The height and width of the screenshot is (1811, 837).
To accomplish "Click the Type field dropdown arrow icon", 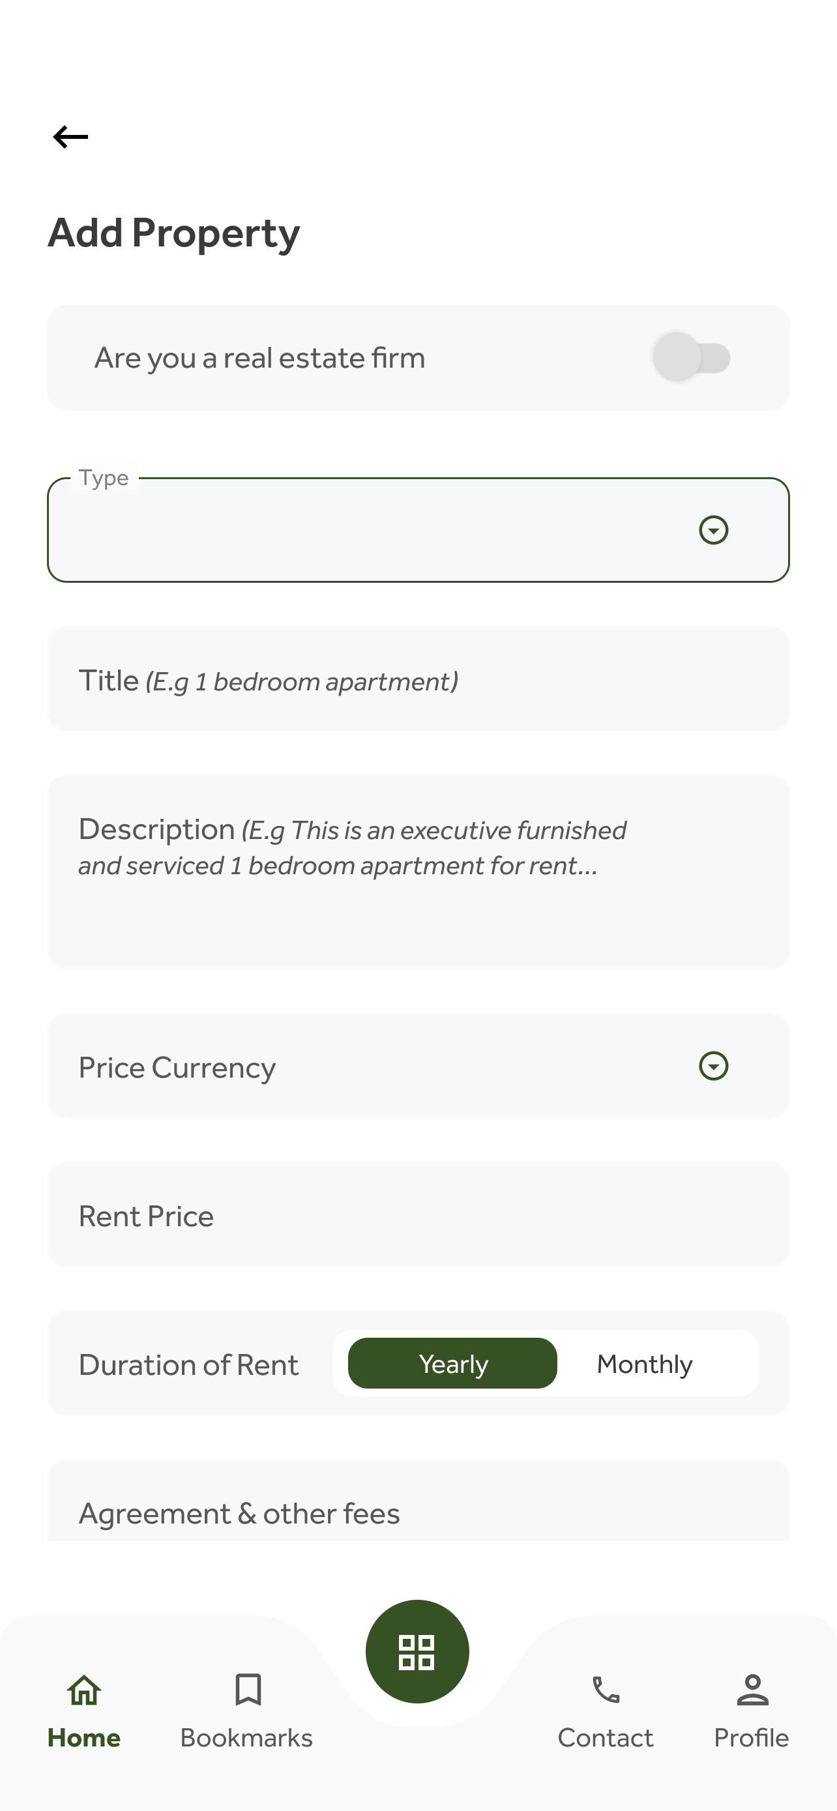I will click(x=713, y=530).
